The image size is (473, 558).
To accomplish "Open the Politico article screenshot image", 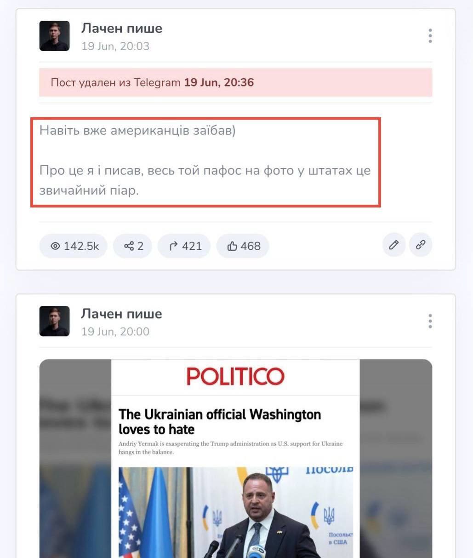I will (235, 459).
